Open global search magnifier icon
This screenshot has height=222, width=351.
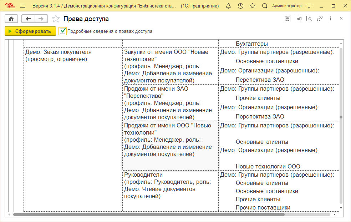[x=265, y=6]
